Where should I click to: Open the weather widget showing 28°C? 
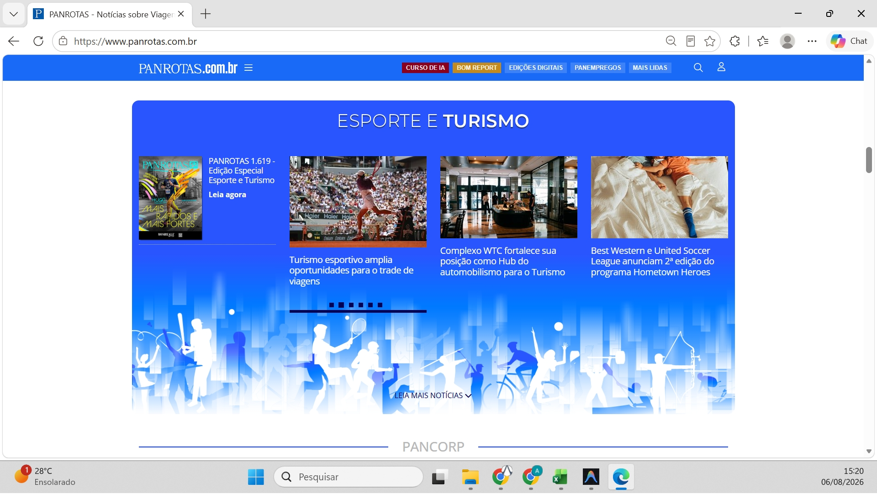[x=45, y=476]
